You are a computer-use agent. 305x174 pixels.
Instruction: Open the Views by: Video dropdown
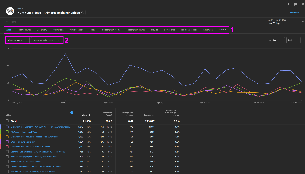[17, 40]
